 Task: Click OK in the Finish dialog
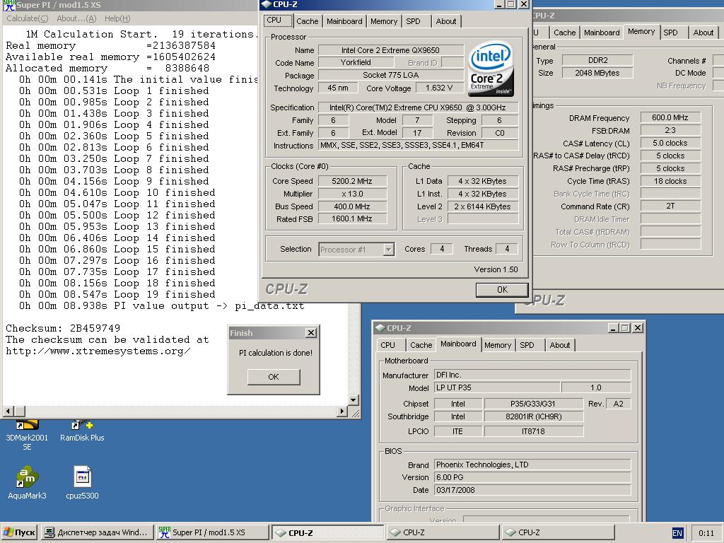[x=274, y=377]
